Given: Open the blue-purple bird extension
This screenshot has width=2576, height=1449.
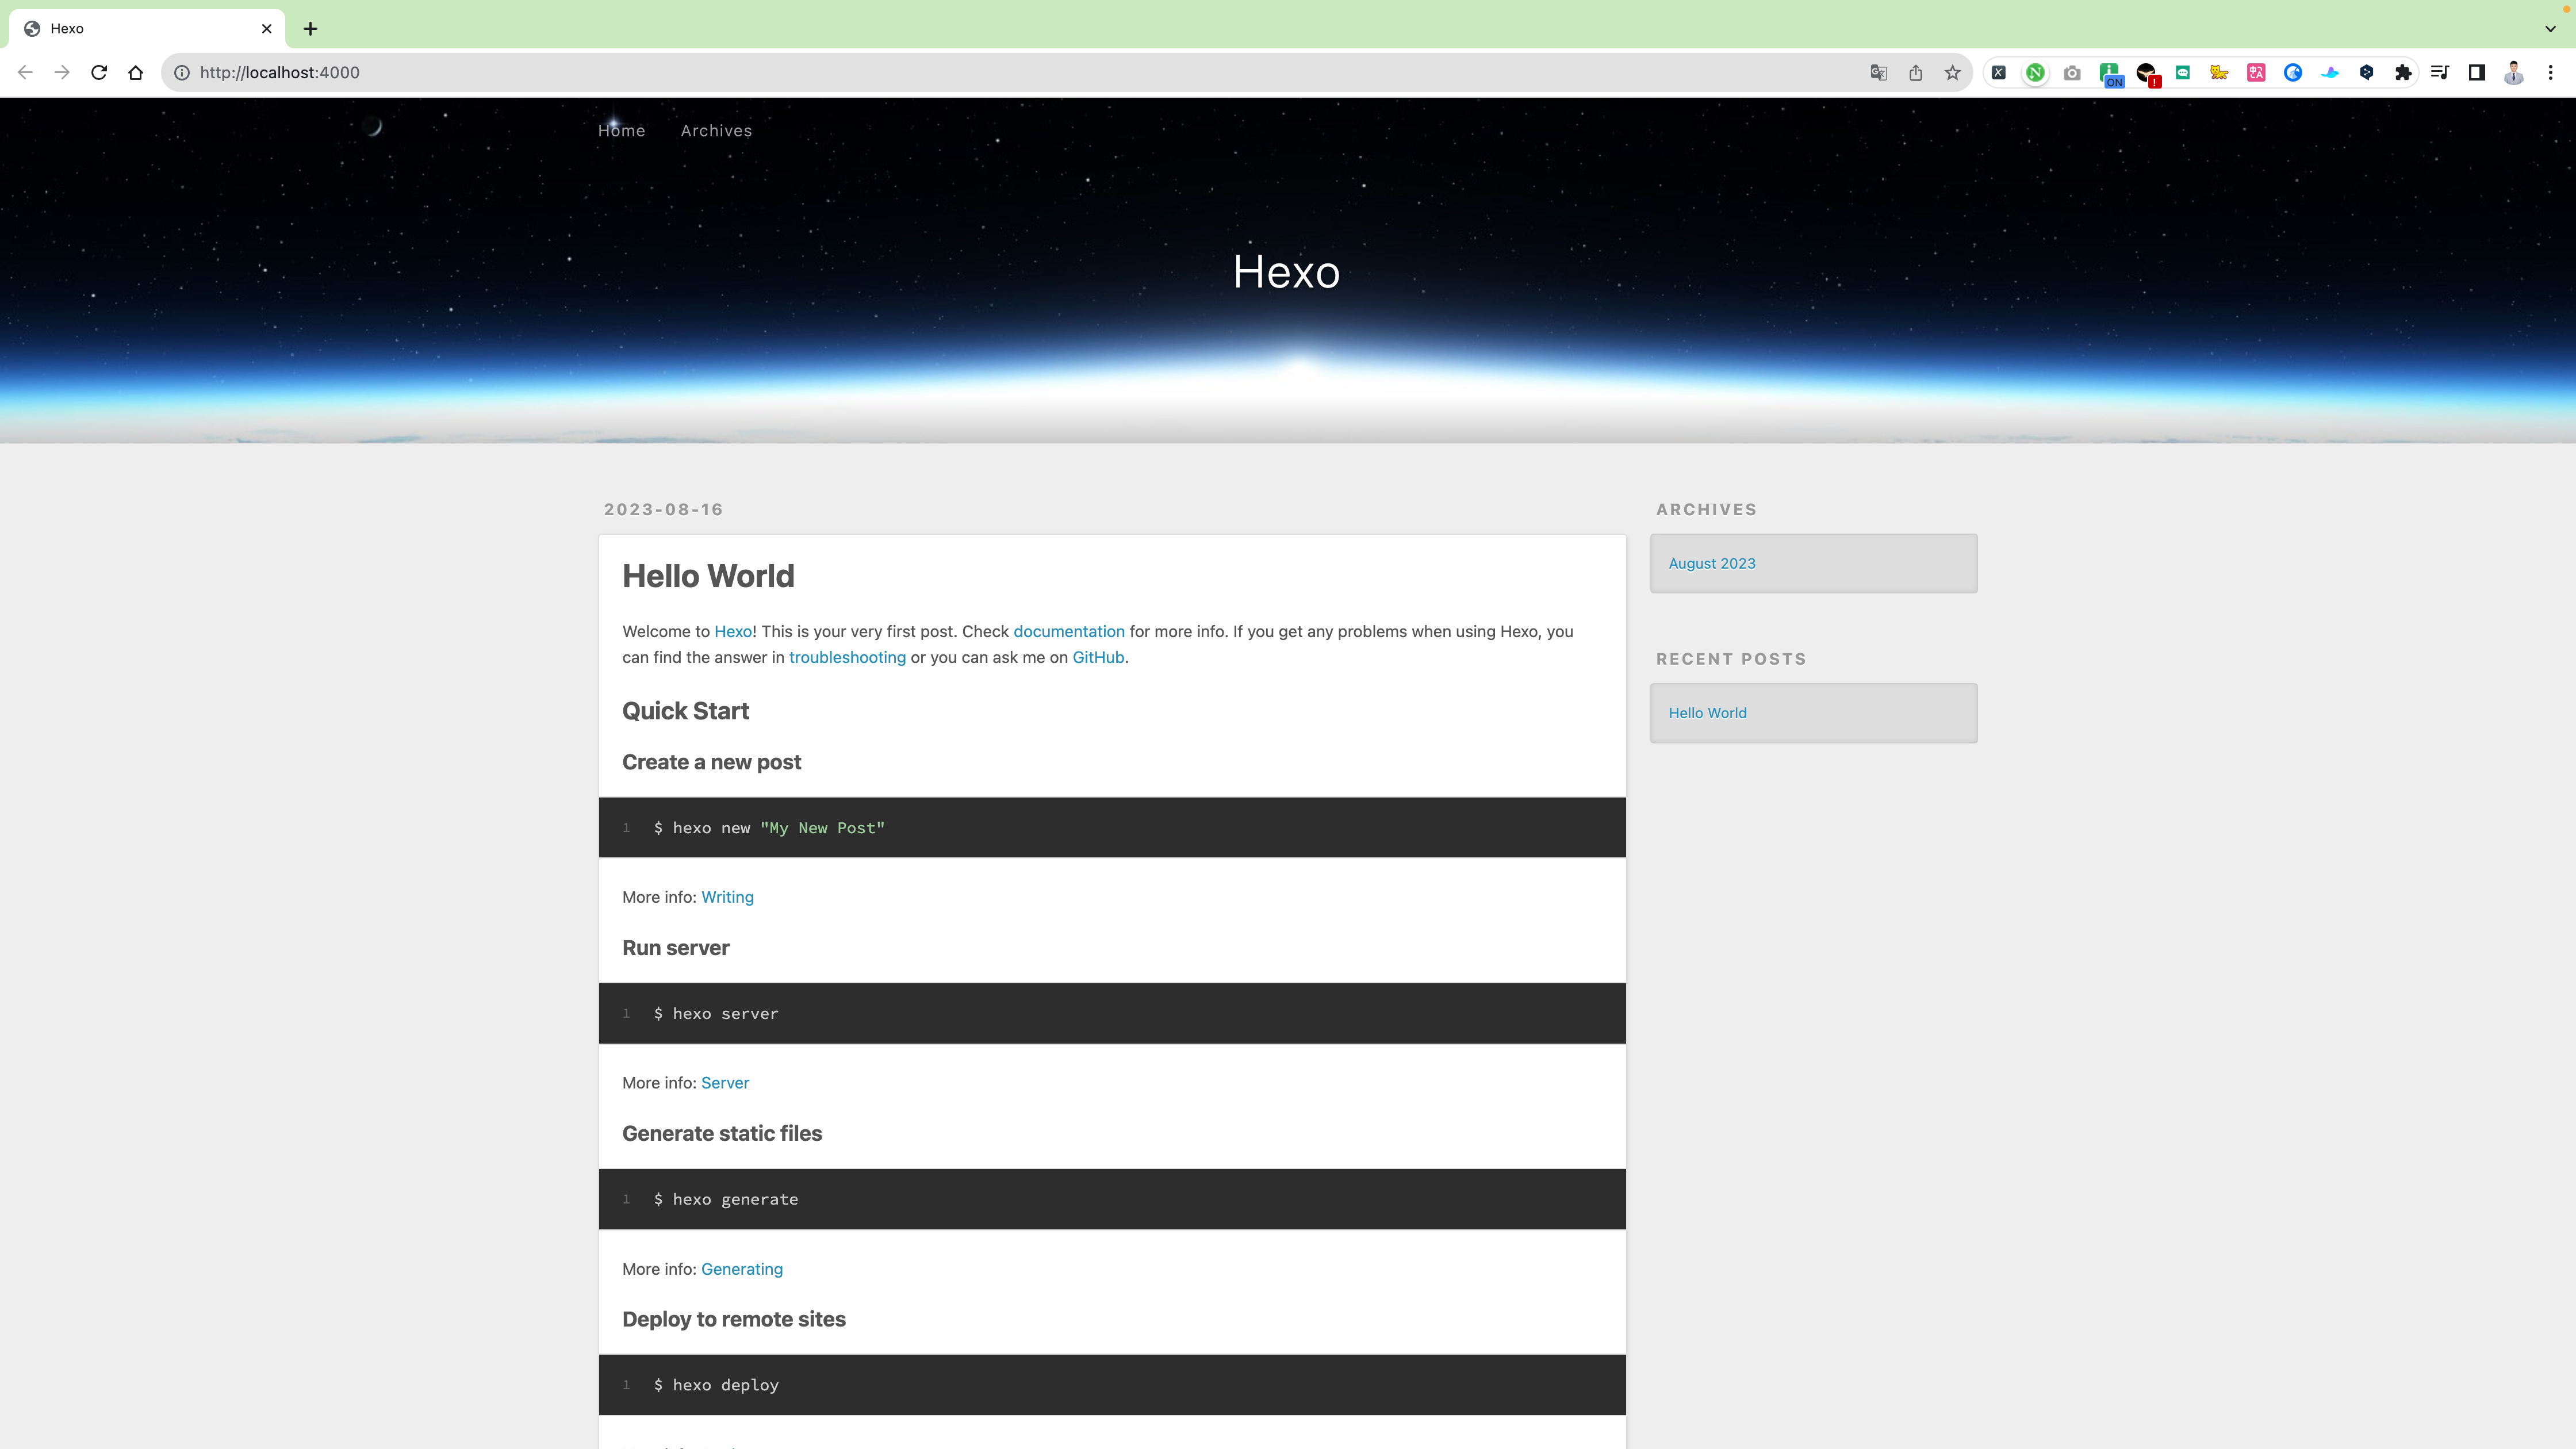Looking at the screenshot, I should point(2330,72).
